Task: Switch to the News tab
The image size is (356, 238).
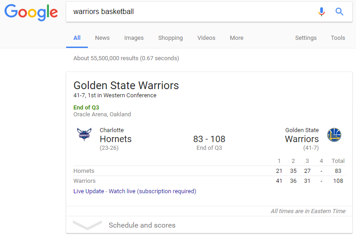Action: 102,38
